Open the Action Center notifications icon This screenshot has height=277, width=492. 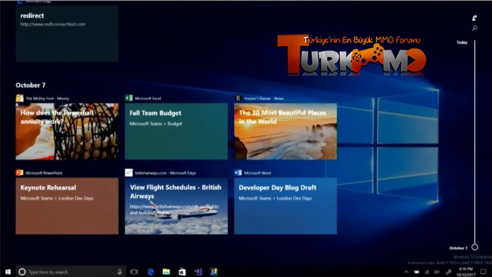tap(483, 272)
